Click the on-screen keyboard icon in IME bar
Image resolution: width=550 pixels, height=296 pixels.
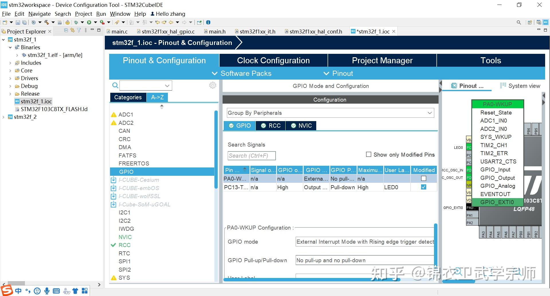point(56,291)
